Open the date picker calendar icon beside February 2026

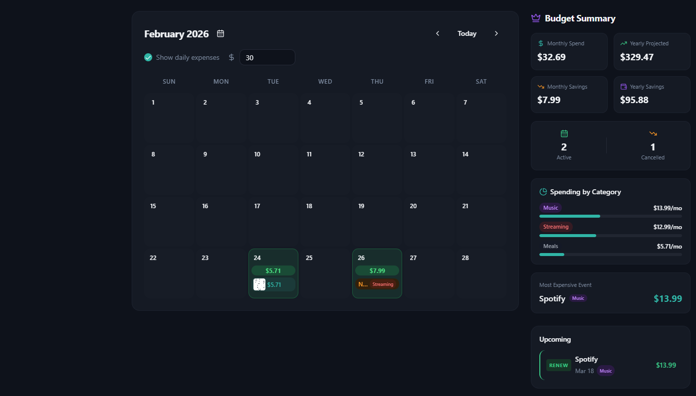click(221, 33)
